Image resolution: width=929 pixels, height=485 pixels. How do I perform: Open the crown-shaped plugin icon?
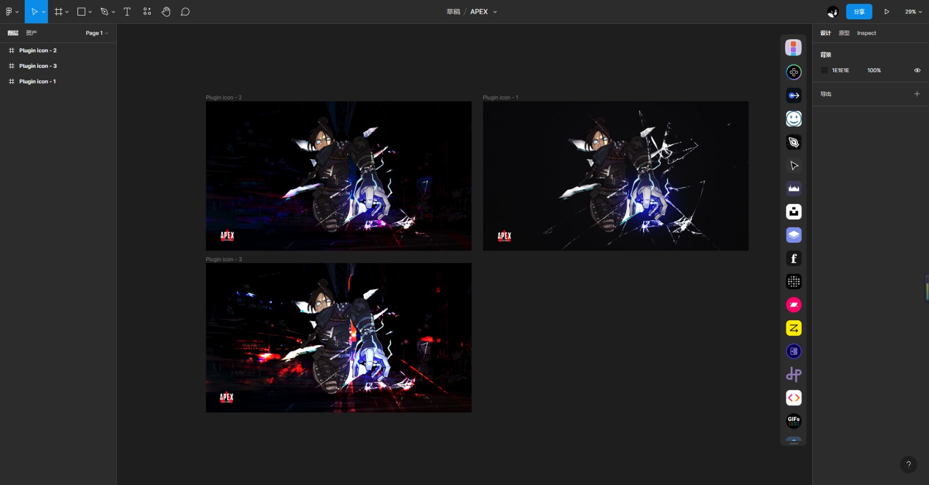(x=793, y=188)
